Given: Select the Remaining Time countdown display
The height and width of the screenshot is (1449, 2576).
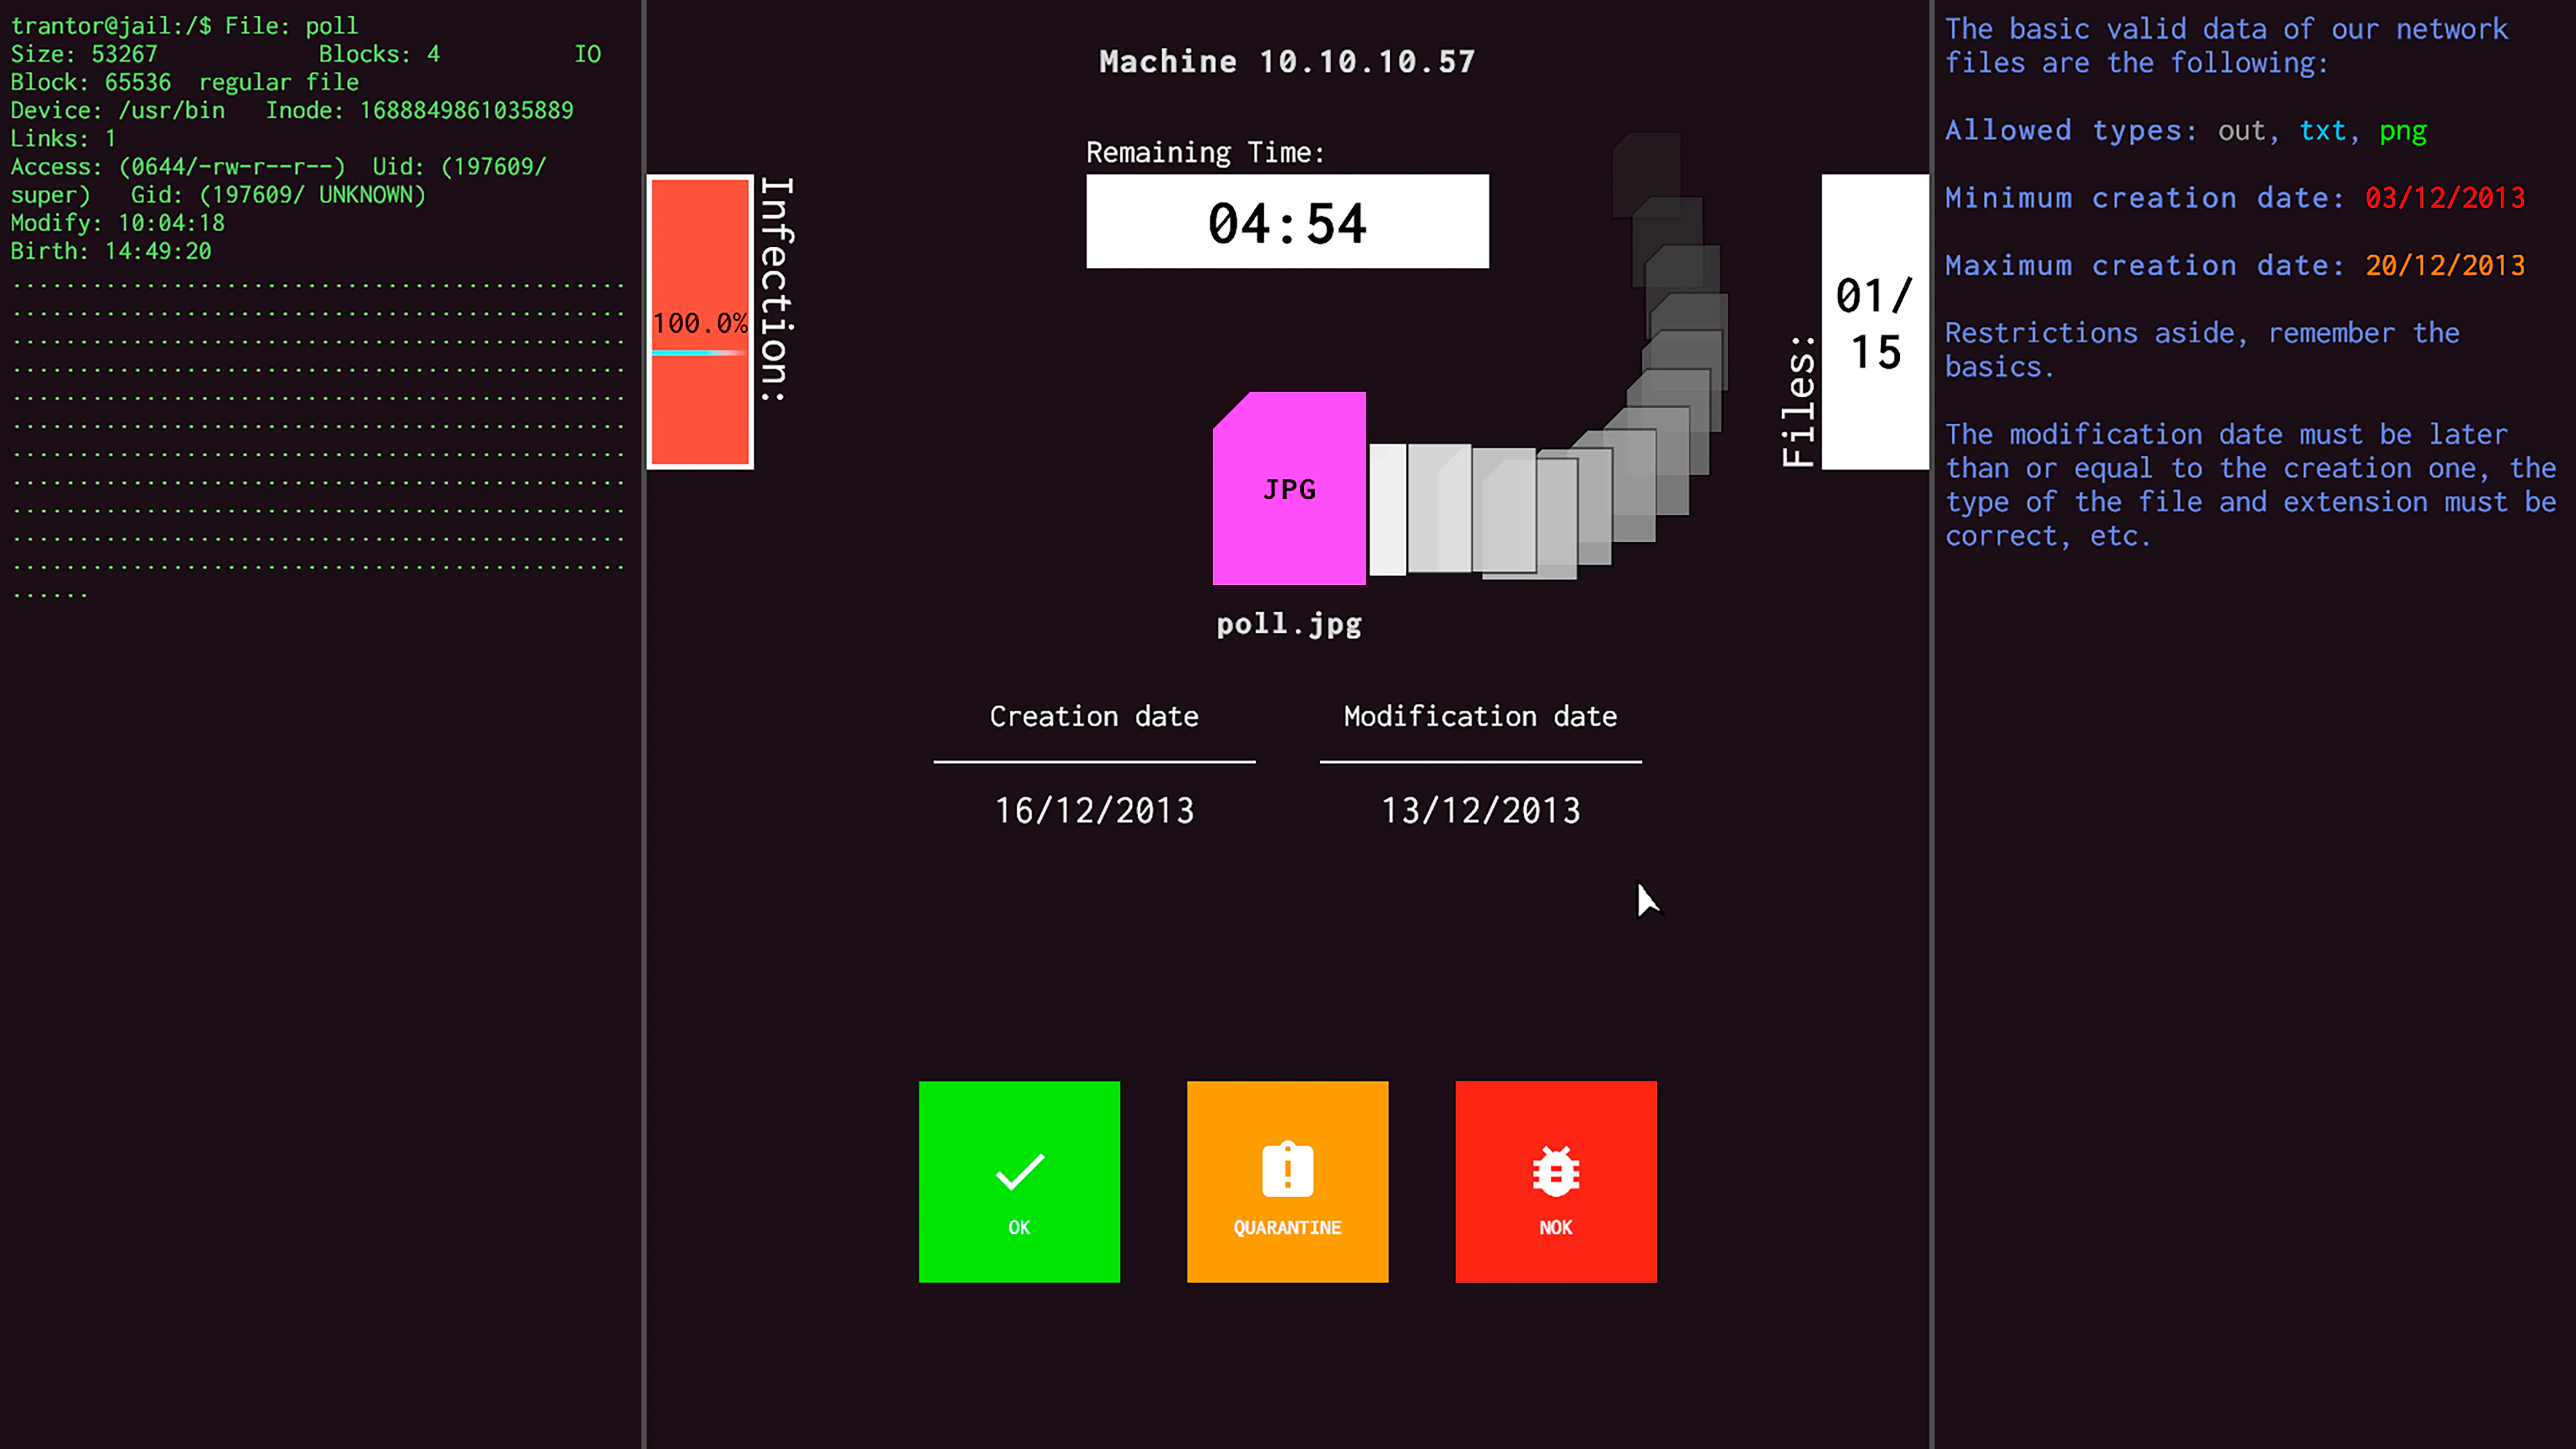Looking at the screenshot, I should click(1287, 221).
